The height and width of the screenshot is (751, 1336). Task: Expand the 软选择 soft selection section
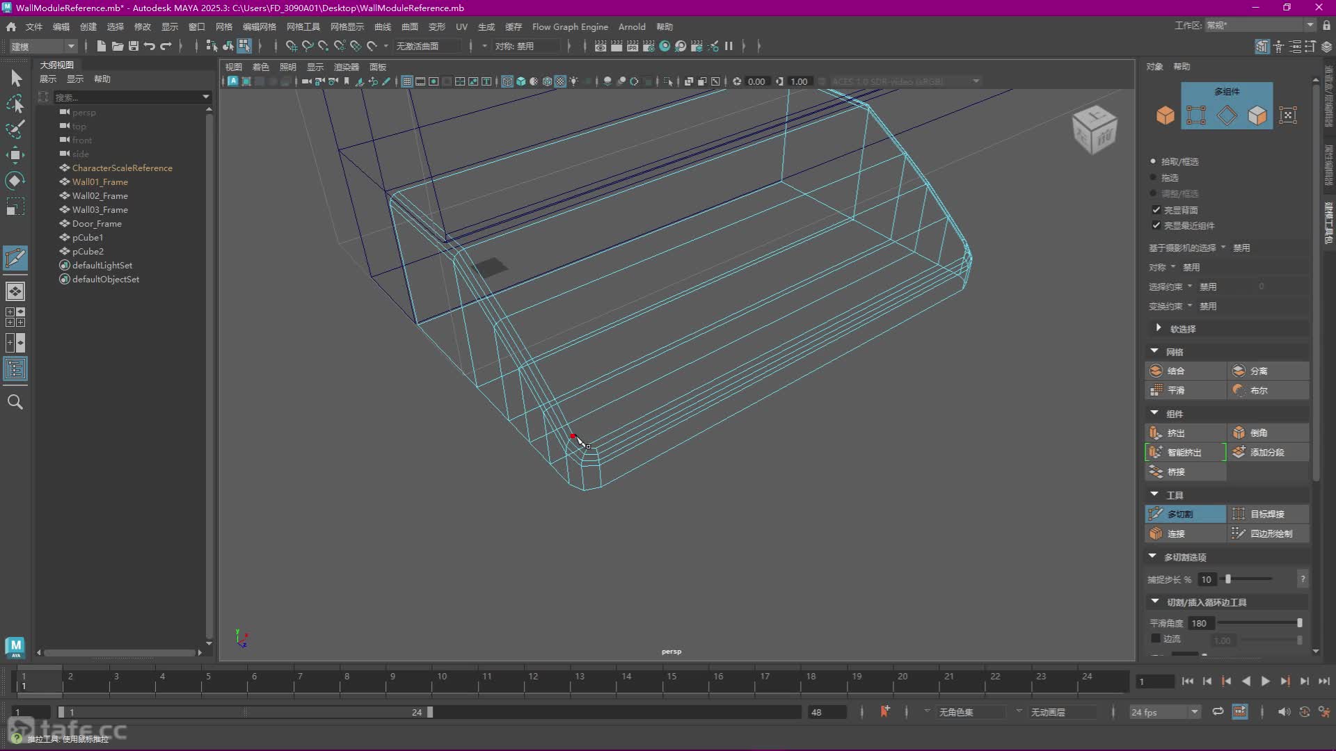point(1159,328)
